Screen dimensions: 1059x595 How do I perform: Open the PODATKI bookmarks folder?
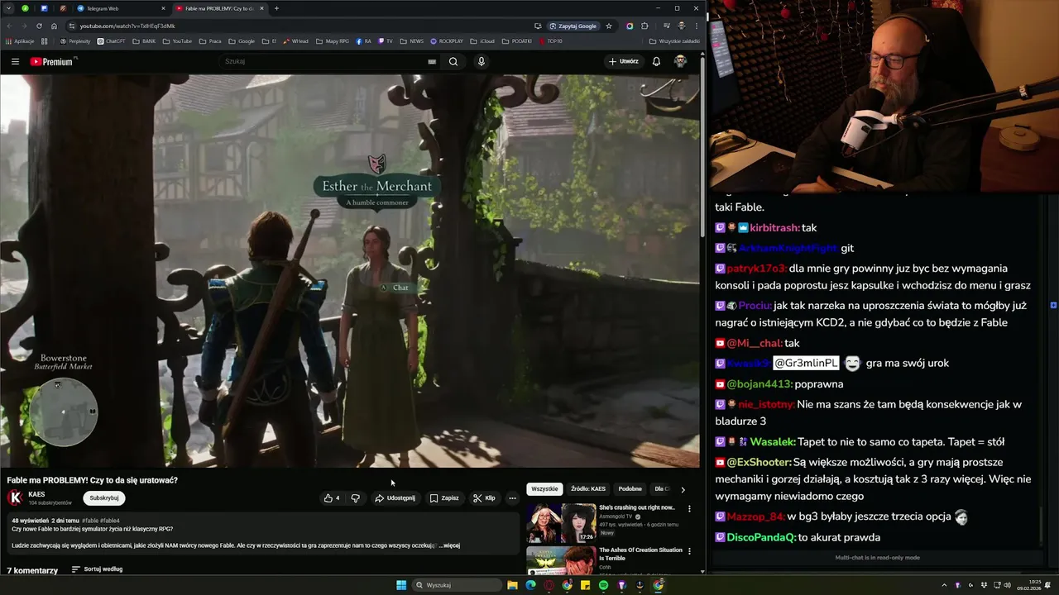click(x=516, y=40)
